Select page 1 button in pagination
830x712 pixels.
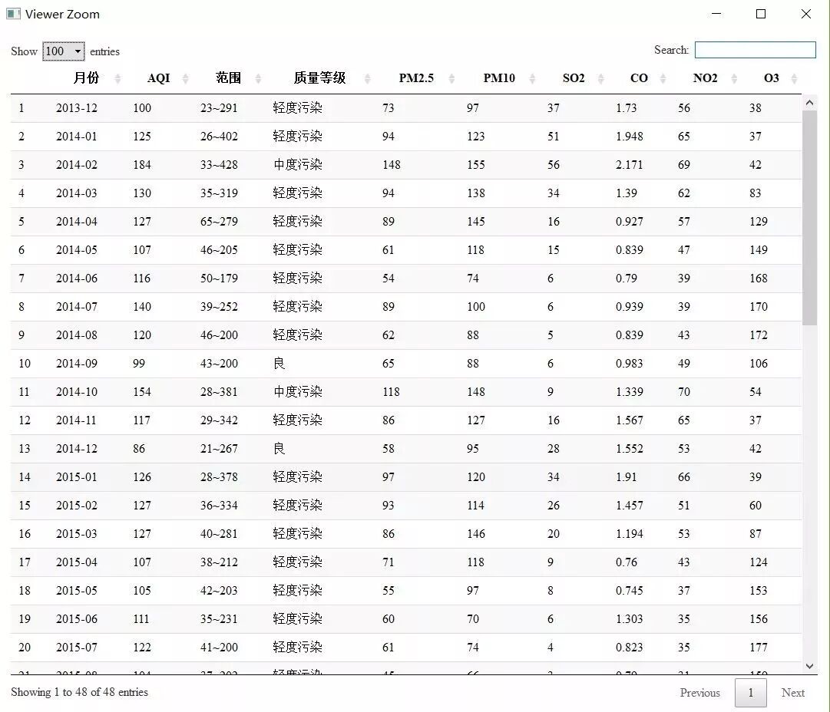(x=751, y=693)
